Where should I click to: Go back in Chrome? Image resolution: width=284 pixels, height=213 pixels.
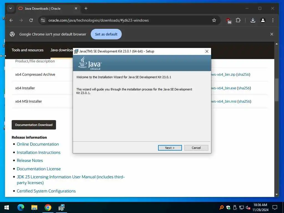pos(11,20)
